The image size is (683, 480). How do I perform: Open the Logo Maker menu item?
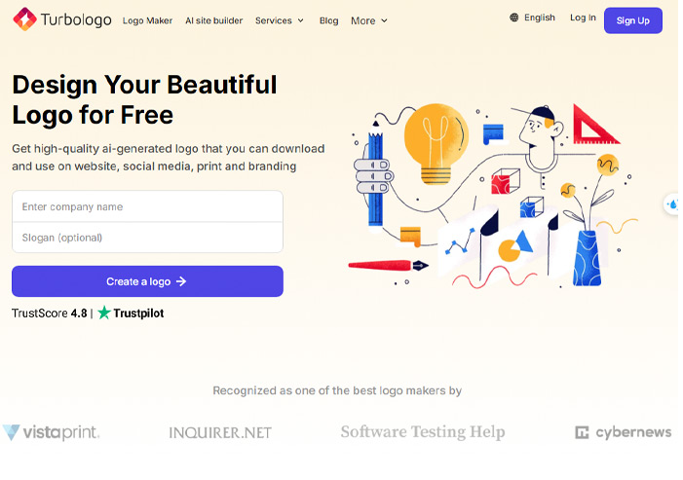tap(147, 20)
